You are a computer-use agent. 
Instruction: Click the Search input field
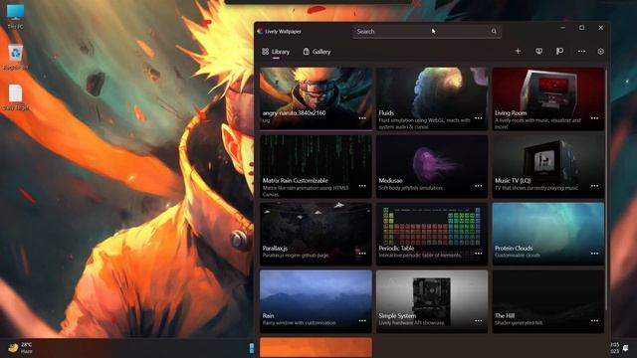click(x=427, y=31)
